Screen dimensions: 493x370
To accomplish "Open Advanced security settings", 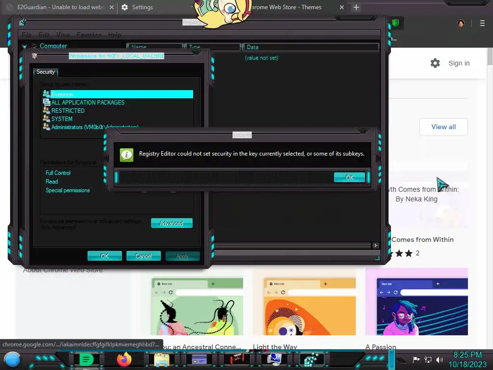I will click(x=172, y=223).
